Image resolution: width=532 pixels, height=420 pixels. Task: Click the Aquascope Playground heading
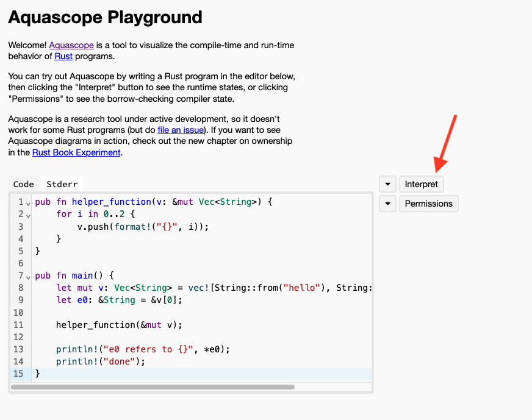pyautogui.click(x=105, y=17)
